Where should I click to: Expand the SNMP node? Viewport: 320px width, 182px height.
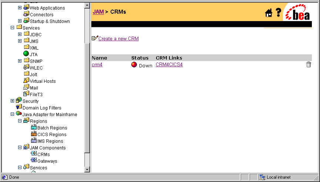[20, 61]
